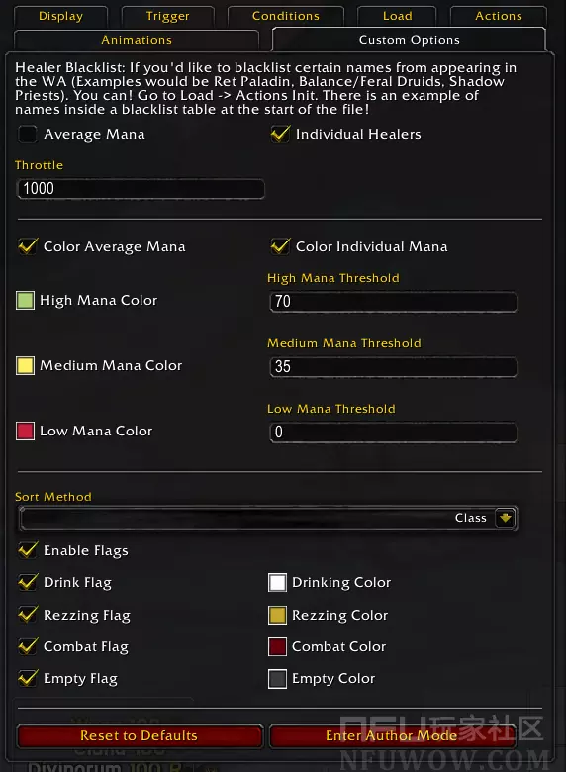
Task: Toggle the Average Mana checkbox
Action: pyautogui.click(x=28, y=134)
